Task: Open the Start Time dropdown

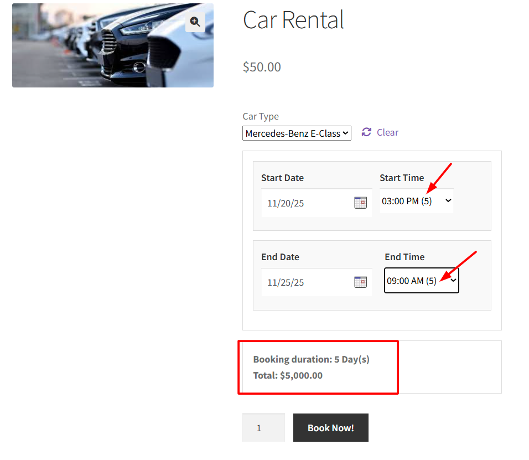Action: (x=416, y=201)
